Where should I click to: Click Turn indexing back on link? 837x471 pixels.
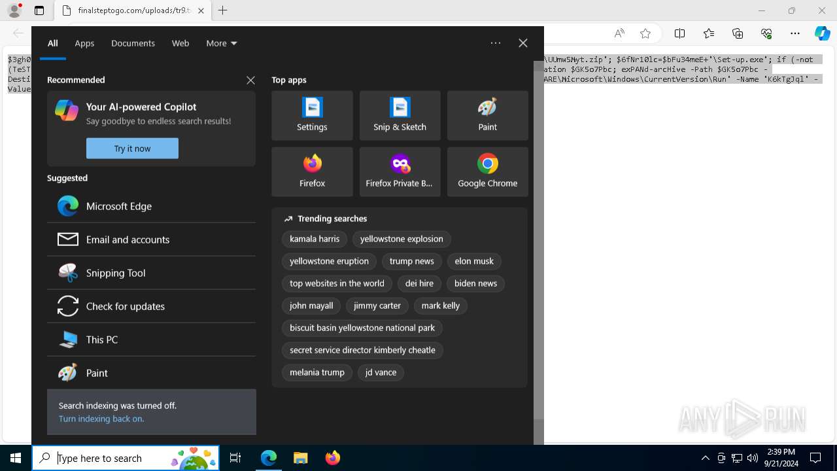101,419
